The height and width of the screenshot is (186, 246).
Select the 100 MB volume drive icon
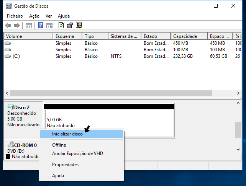click(8, 50)
